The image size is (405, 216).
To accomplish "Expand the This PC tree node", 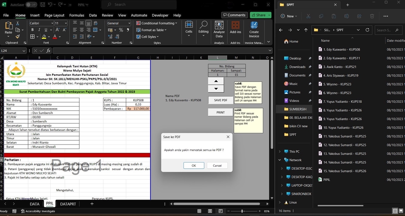I will point(280,152).
